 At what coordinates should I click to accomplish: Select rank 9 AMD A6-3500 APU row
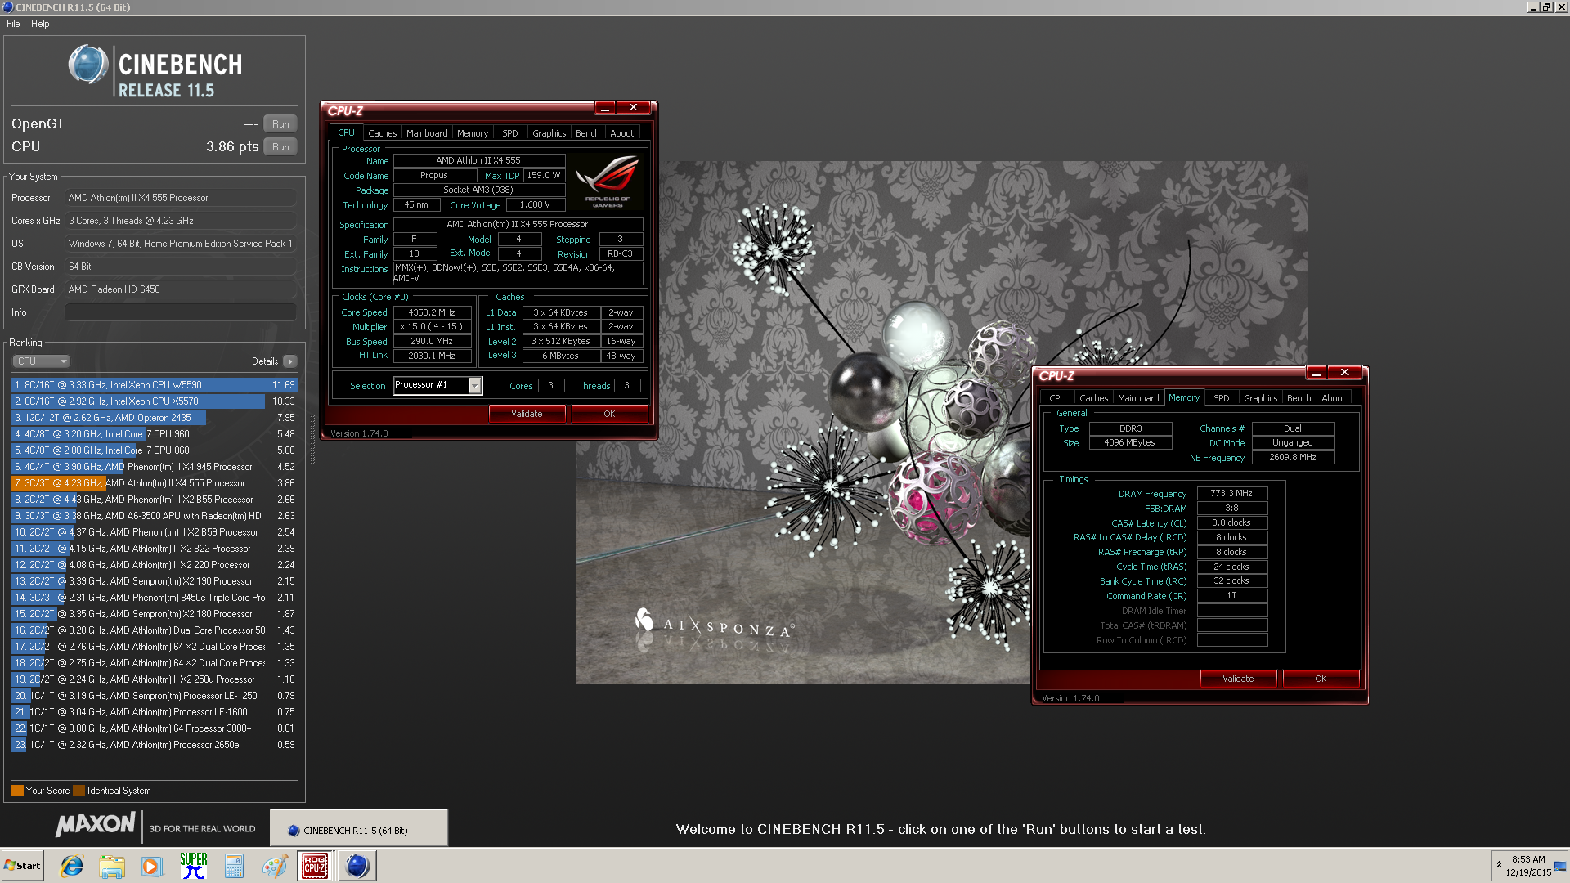(155, 516)
